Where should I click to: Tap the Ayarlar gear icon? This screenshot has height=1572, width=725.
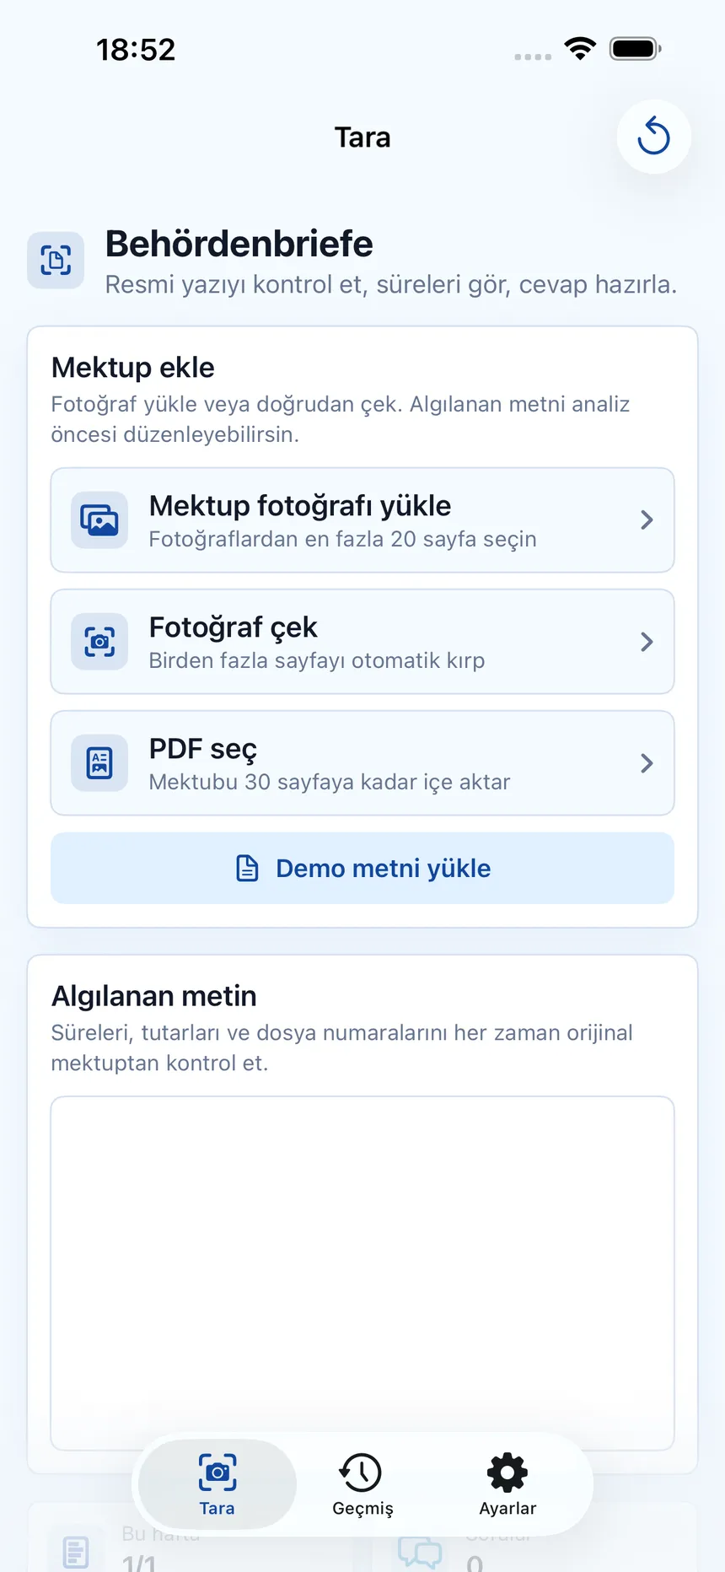click(508, 1472)
